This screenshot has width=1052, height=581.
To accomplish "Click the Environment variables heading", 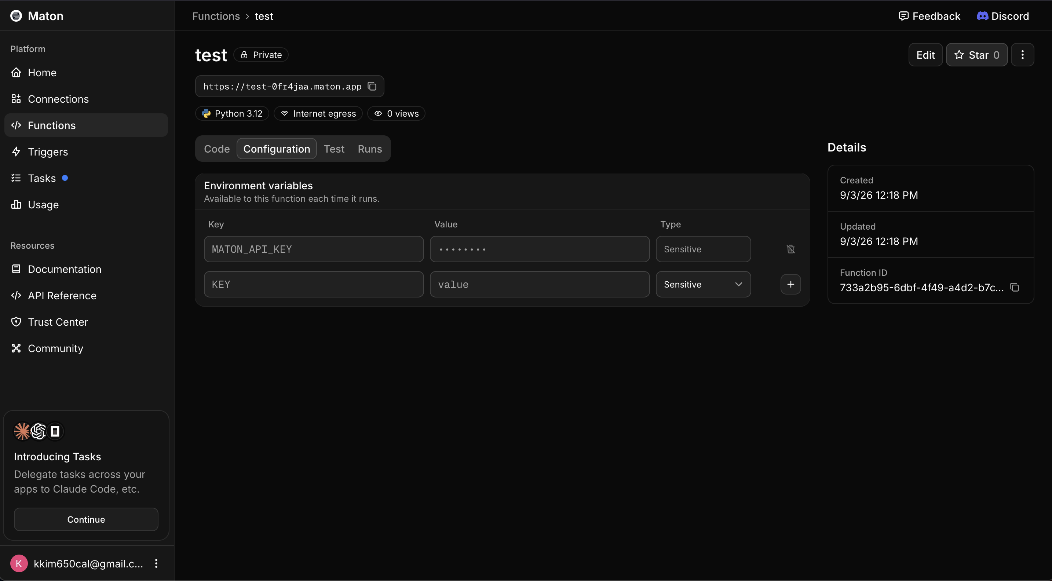I will (x=258, y=185).
